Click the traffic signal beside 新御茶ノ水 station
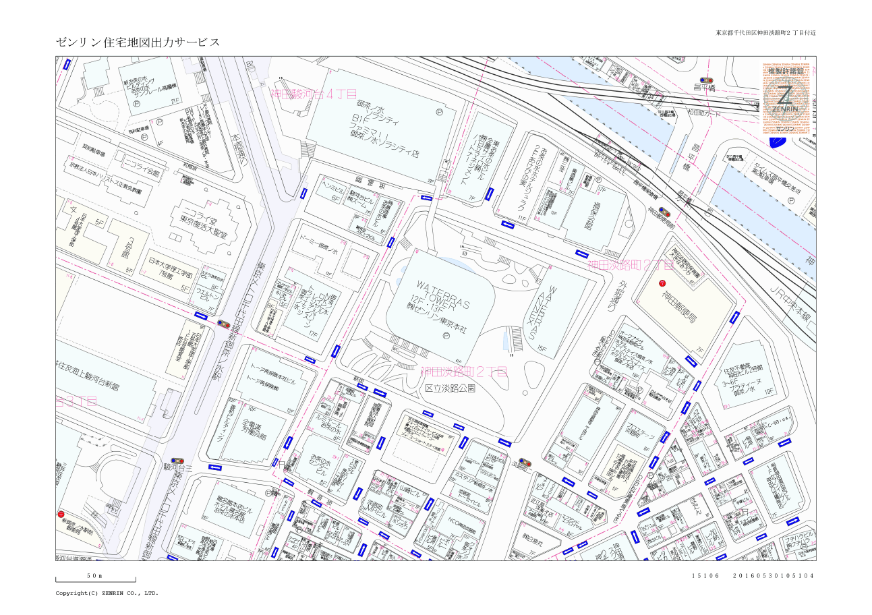The width and height of the screenshot is (872, 615). [223, 324]
